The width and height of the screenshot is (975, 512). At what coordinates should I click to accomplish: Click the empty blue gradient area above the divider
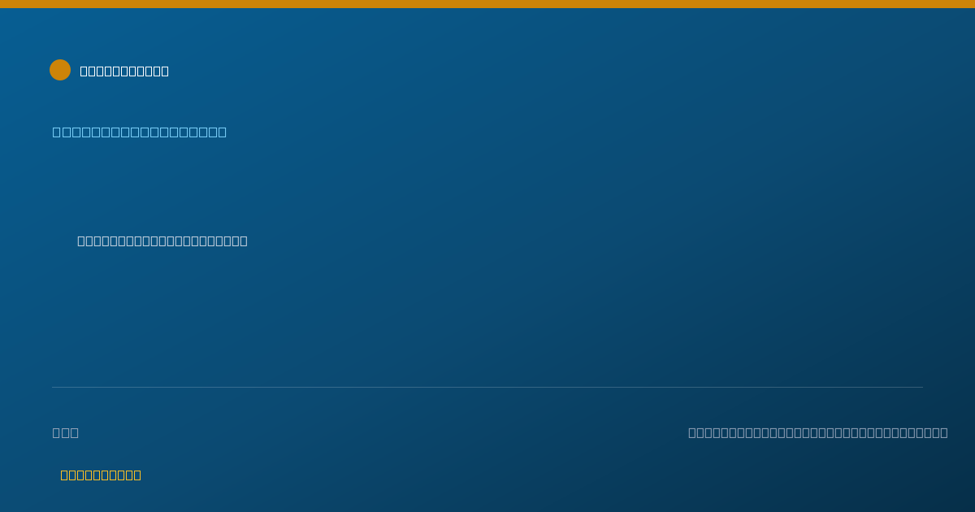569,309
